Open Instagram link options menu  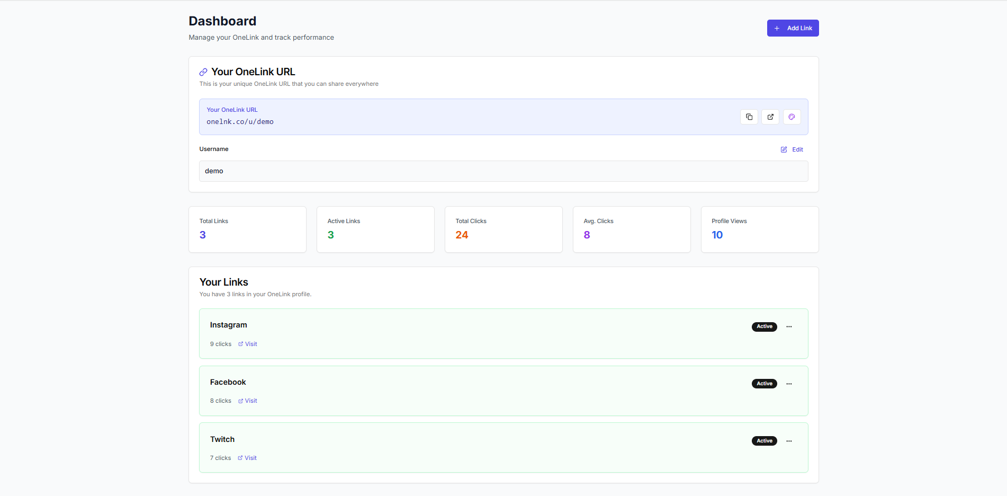tap(789, 326)
